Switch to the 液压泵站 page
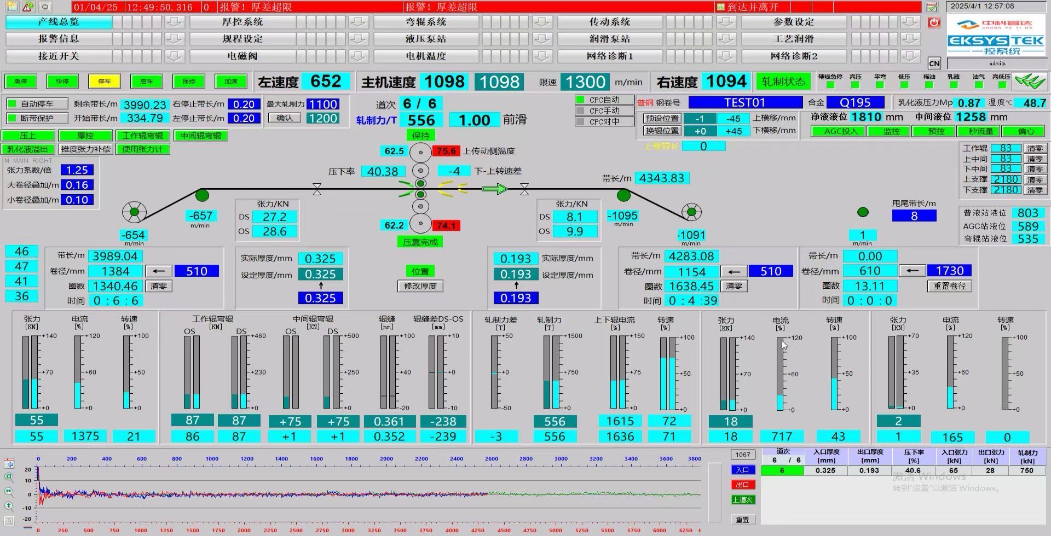1051x536 pixels. (426, 39)
